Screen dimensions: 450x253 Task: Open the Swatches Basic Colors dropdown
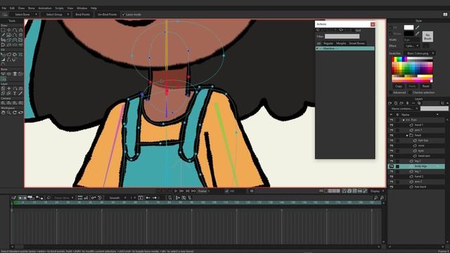[x=419, y=53]
